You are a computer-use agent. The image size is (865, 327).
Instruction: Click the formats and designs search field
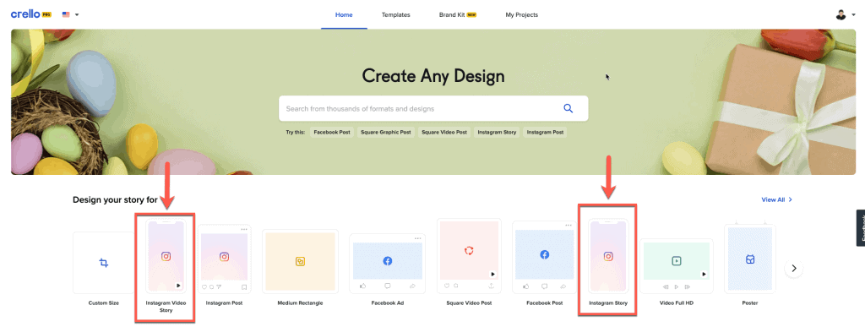(x=433, y=109)
